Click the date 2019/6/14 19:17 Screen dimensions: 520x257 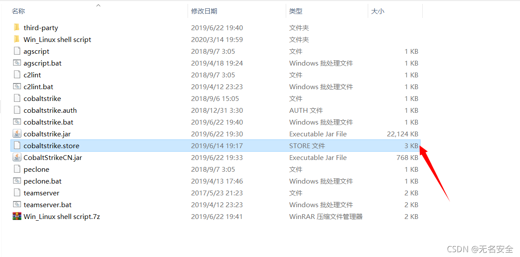click(x=217, y=146)
